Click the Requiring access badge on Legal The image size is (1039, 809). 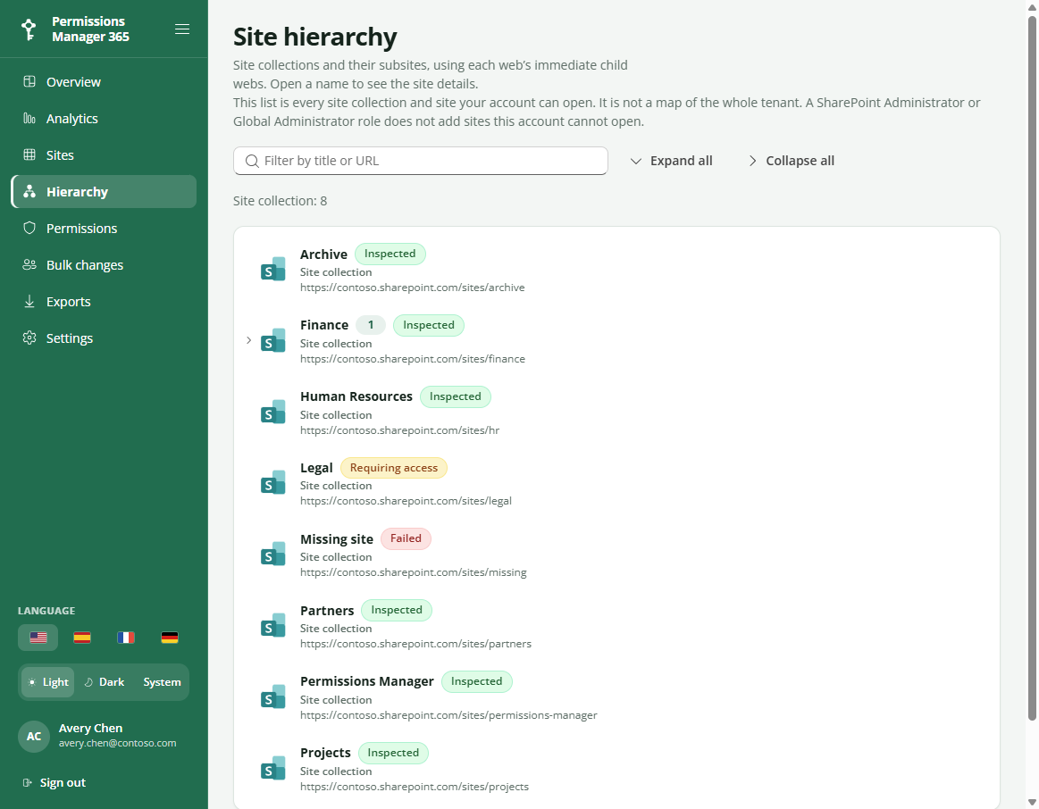(x=394, y=468)
